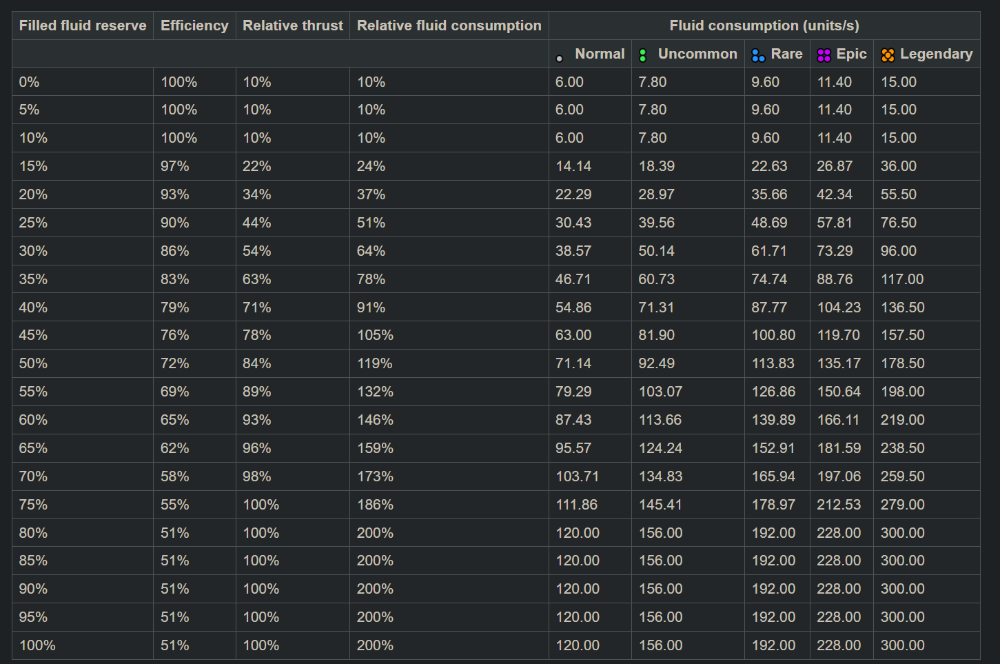Select the 45% fluid reserve cell
Image resolution: width=1000 pixels, height=664 pixels.
click(83, 335)
